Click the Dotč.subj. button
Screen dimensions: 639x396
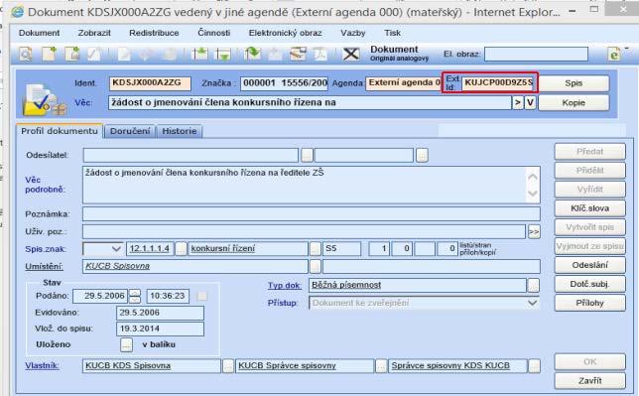click(x=589, y=284)
